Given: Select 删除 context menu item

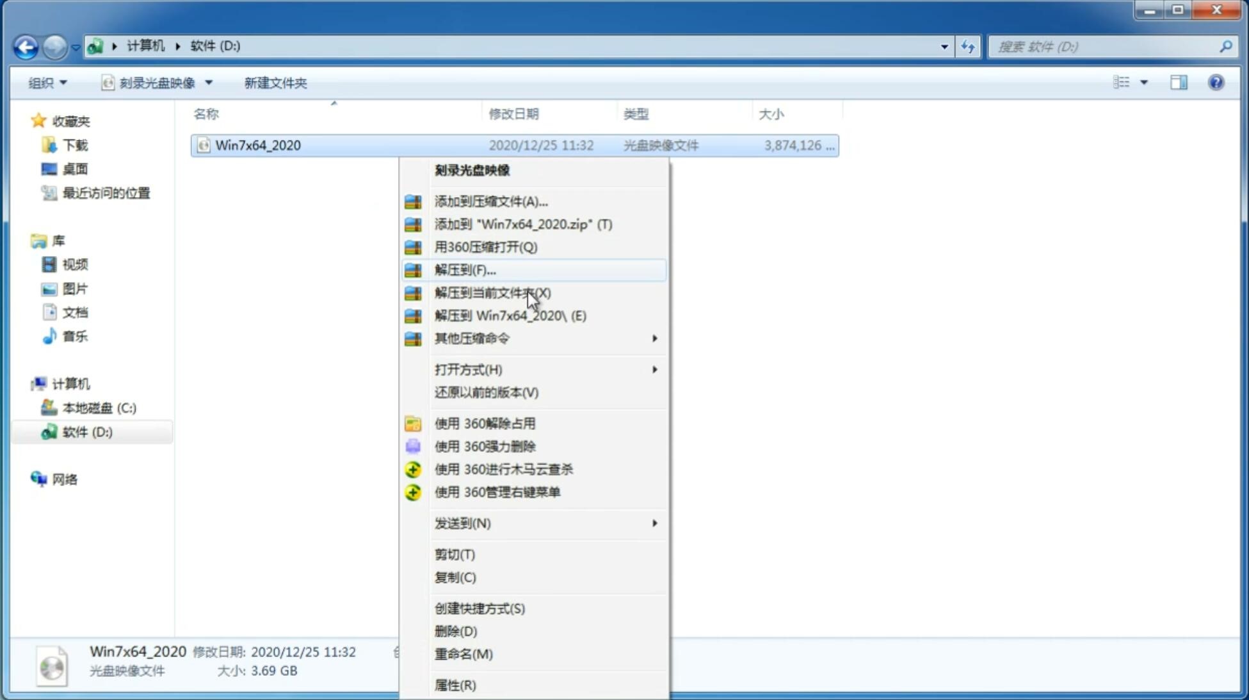Looking at the screenshot, I should [x=455, y=630].
